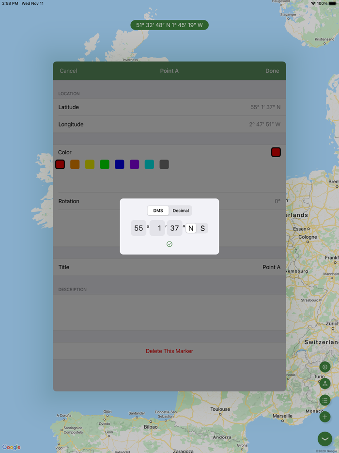
Task: Tap the compass icon on map
Action: (x=325, y=367)
